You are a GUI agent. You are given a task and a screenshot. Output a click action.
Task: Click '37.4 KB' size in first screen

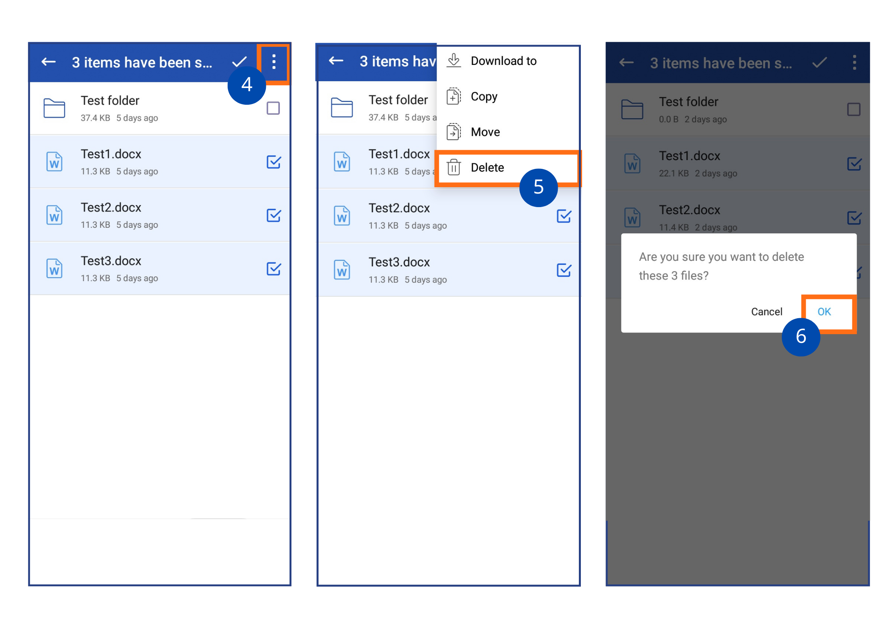point(95,118)
